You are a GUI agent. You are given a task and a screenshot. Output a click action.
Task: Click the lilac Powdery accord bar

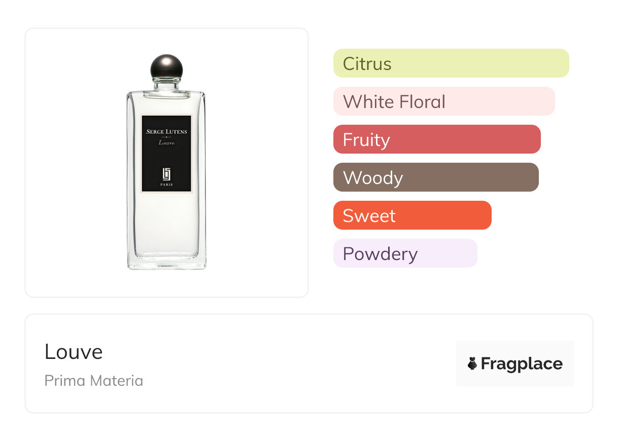pyautogui.click(x=405, y=253)
